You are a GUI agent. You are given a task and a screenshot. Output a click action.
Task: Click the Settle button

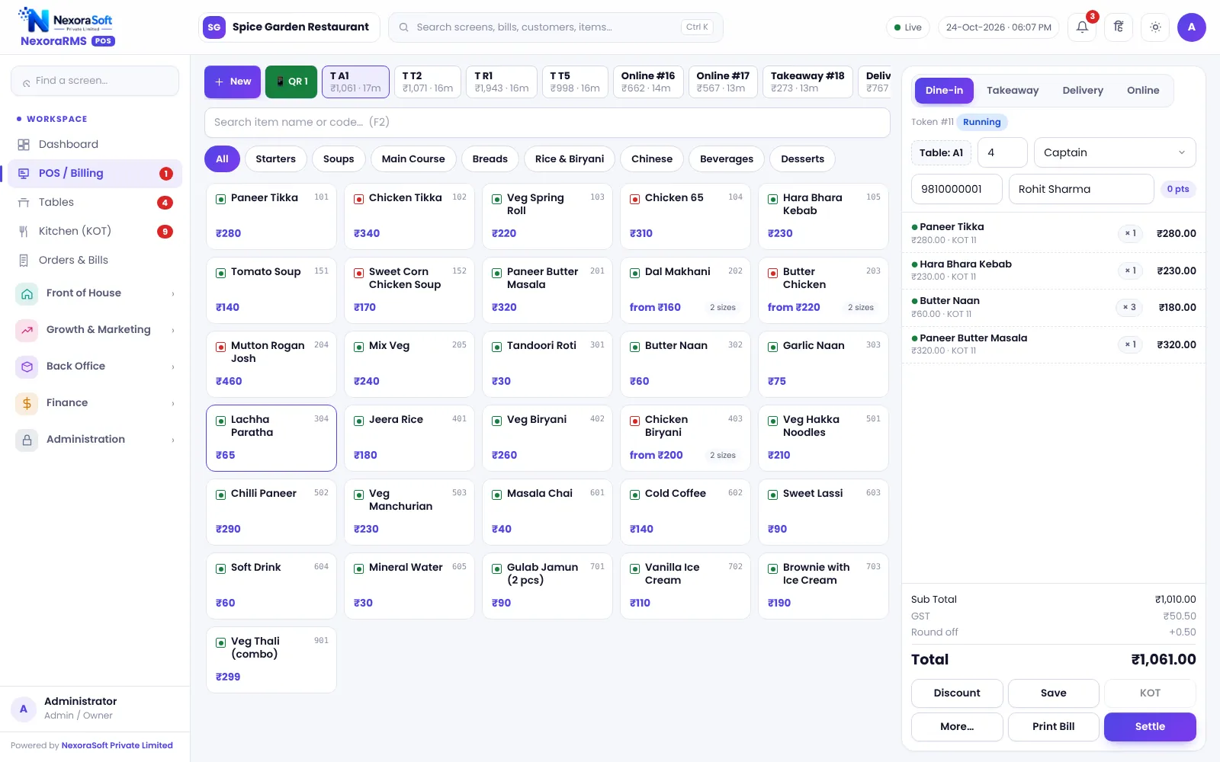click(1150, 727)
